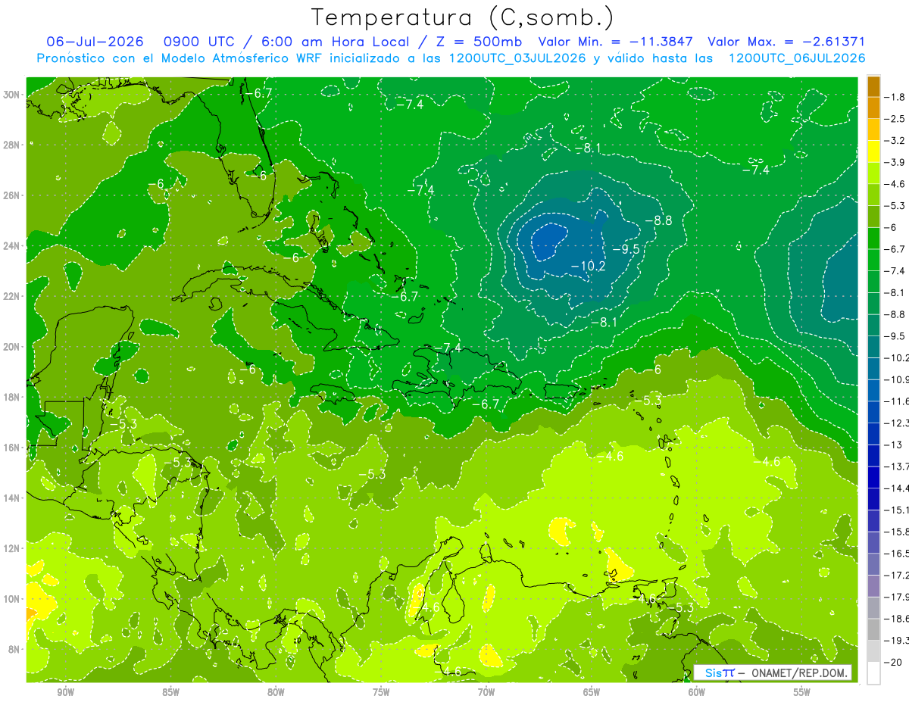
Task: Click the '75W' longitude axis label
Action: [x=381, y=692]
